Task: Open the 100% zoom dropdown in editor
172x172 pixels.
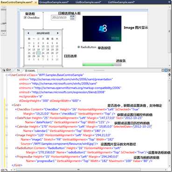Action: [11, 170]
